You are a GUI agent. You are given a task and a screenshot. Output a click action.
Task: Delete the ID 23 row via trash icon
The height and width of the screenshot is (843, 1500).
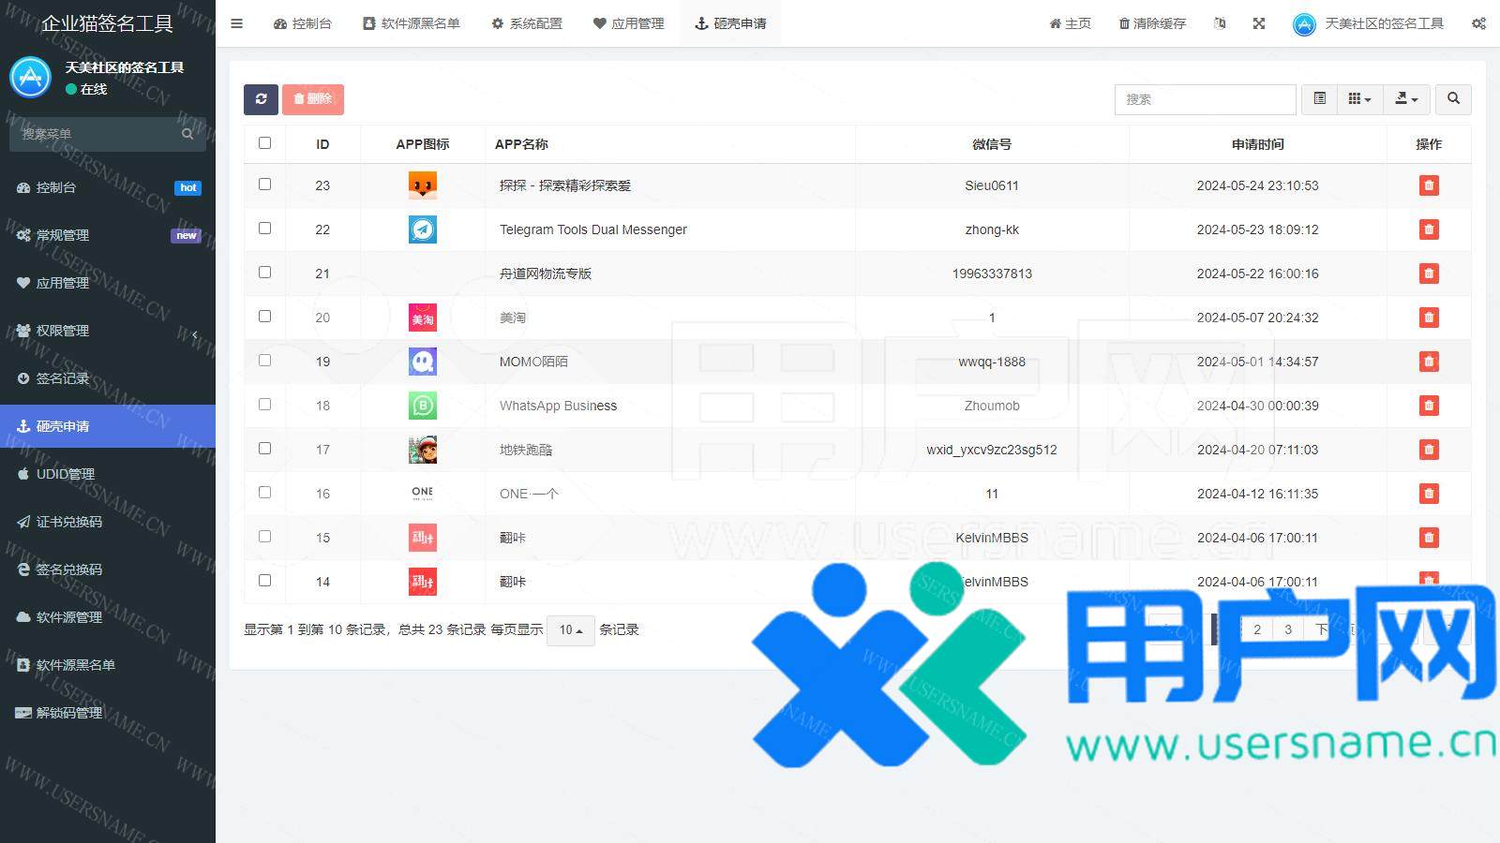tap(1428, 185)
